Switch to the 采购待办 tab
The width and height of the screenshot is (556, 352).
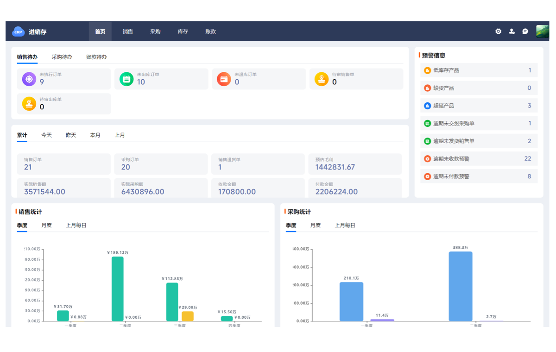coord(62,57)
